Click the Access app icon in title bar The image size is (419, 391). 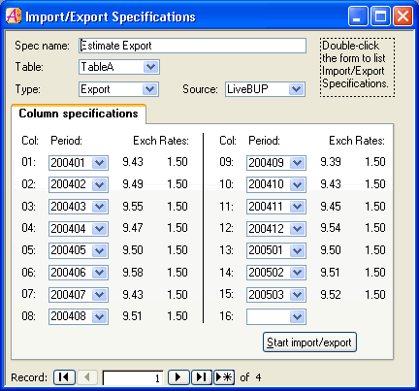14,16
